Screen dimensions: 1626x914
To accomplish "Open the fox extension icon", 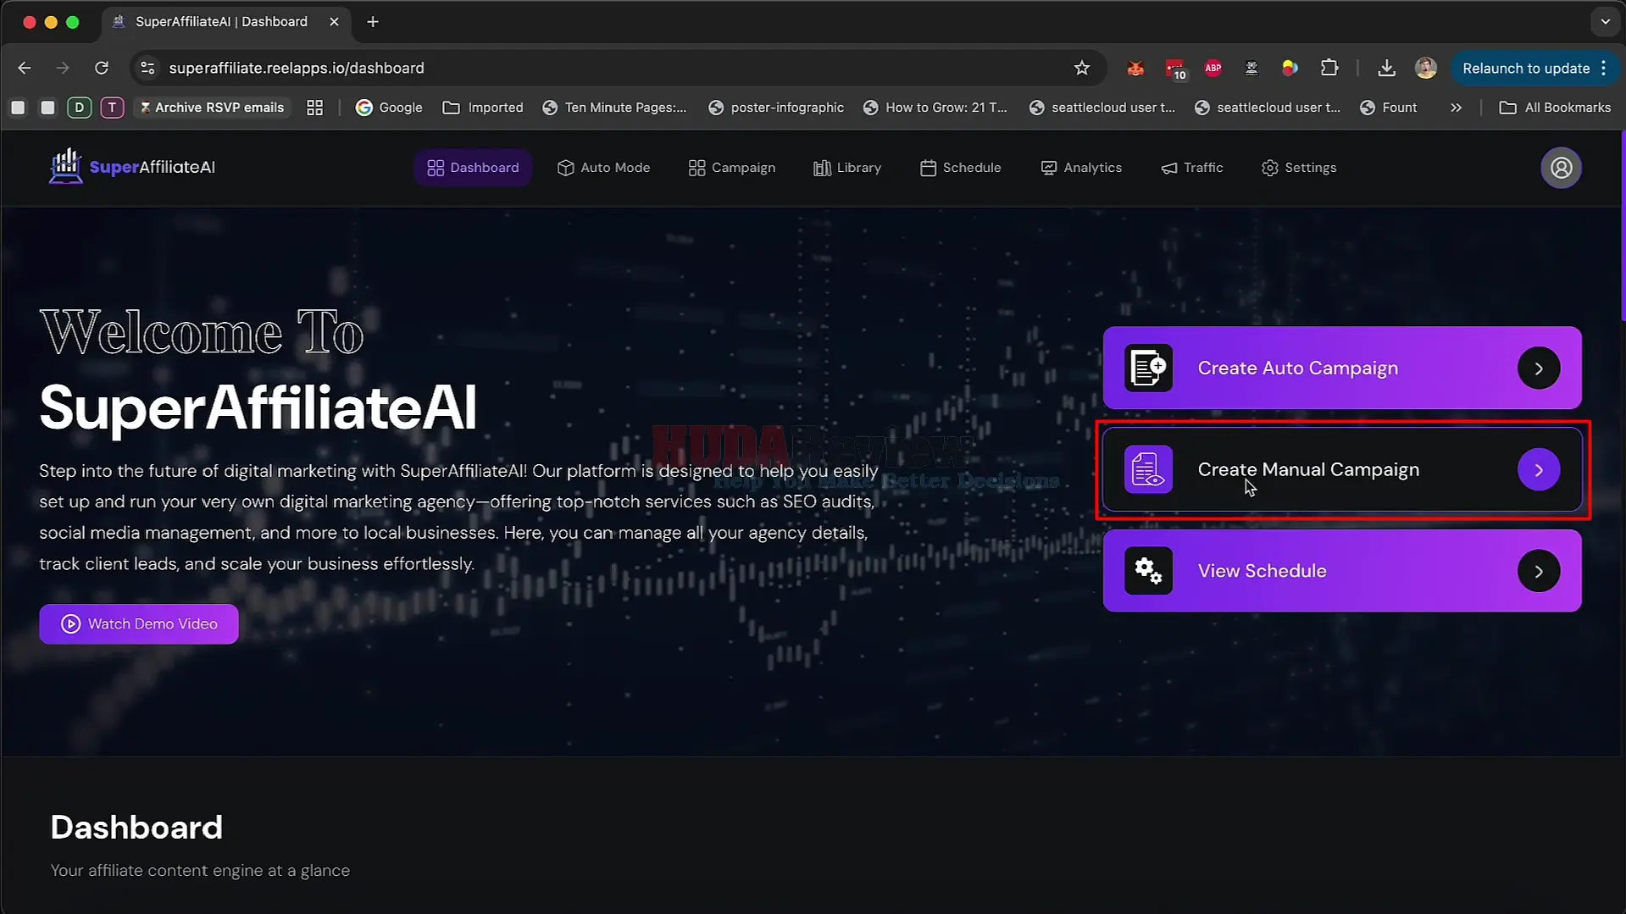I will (x=1135, y=68).
